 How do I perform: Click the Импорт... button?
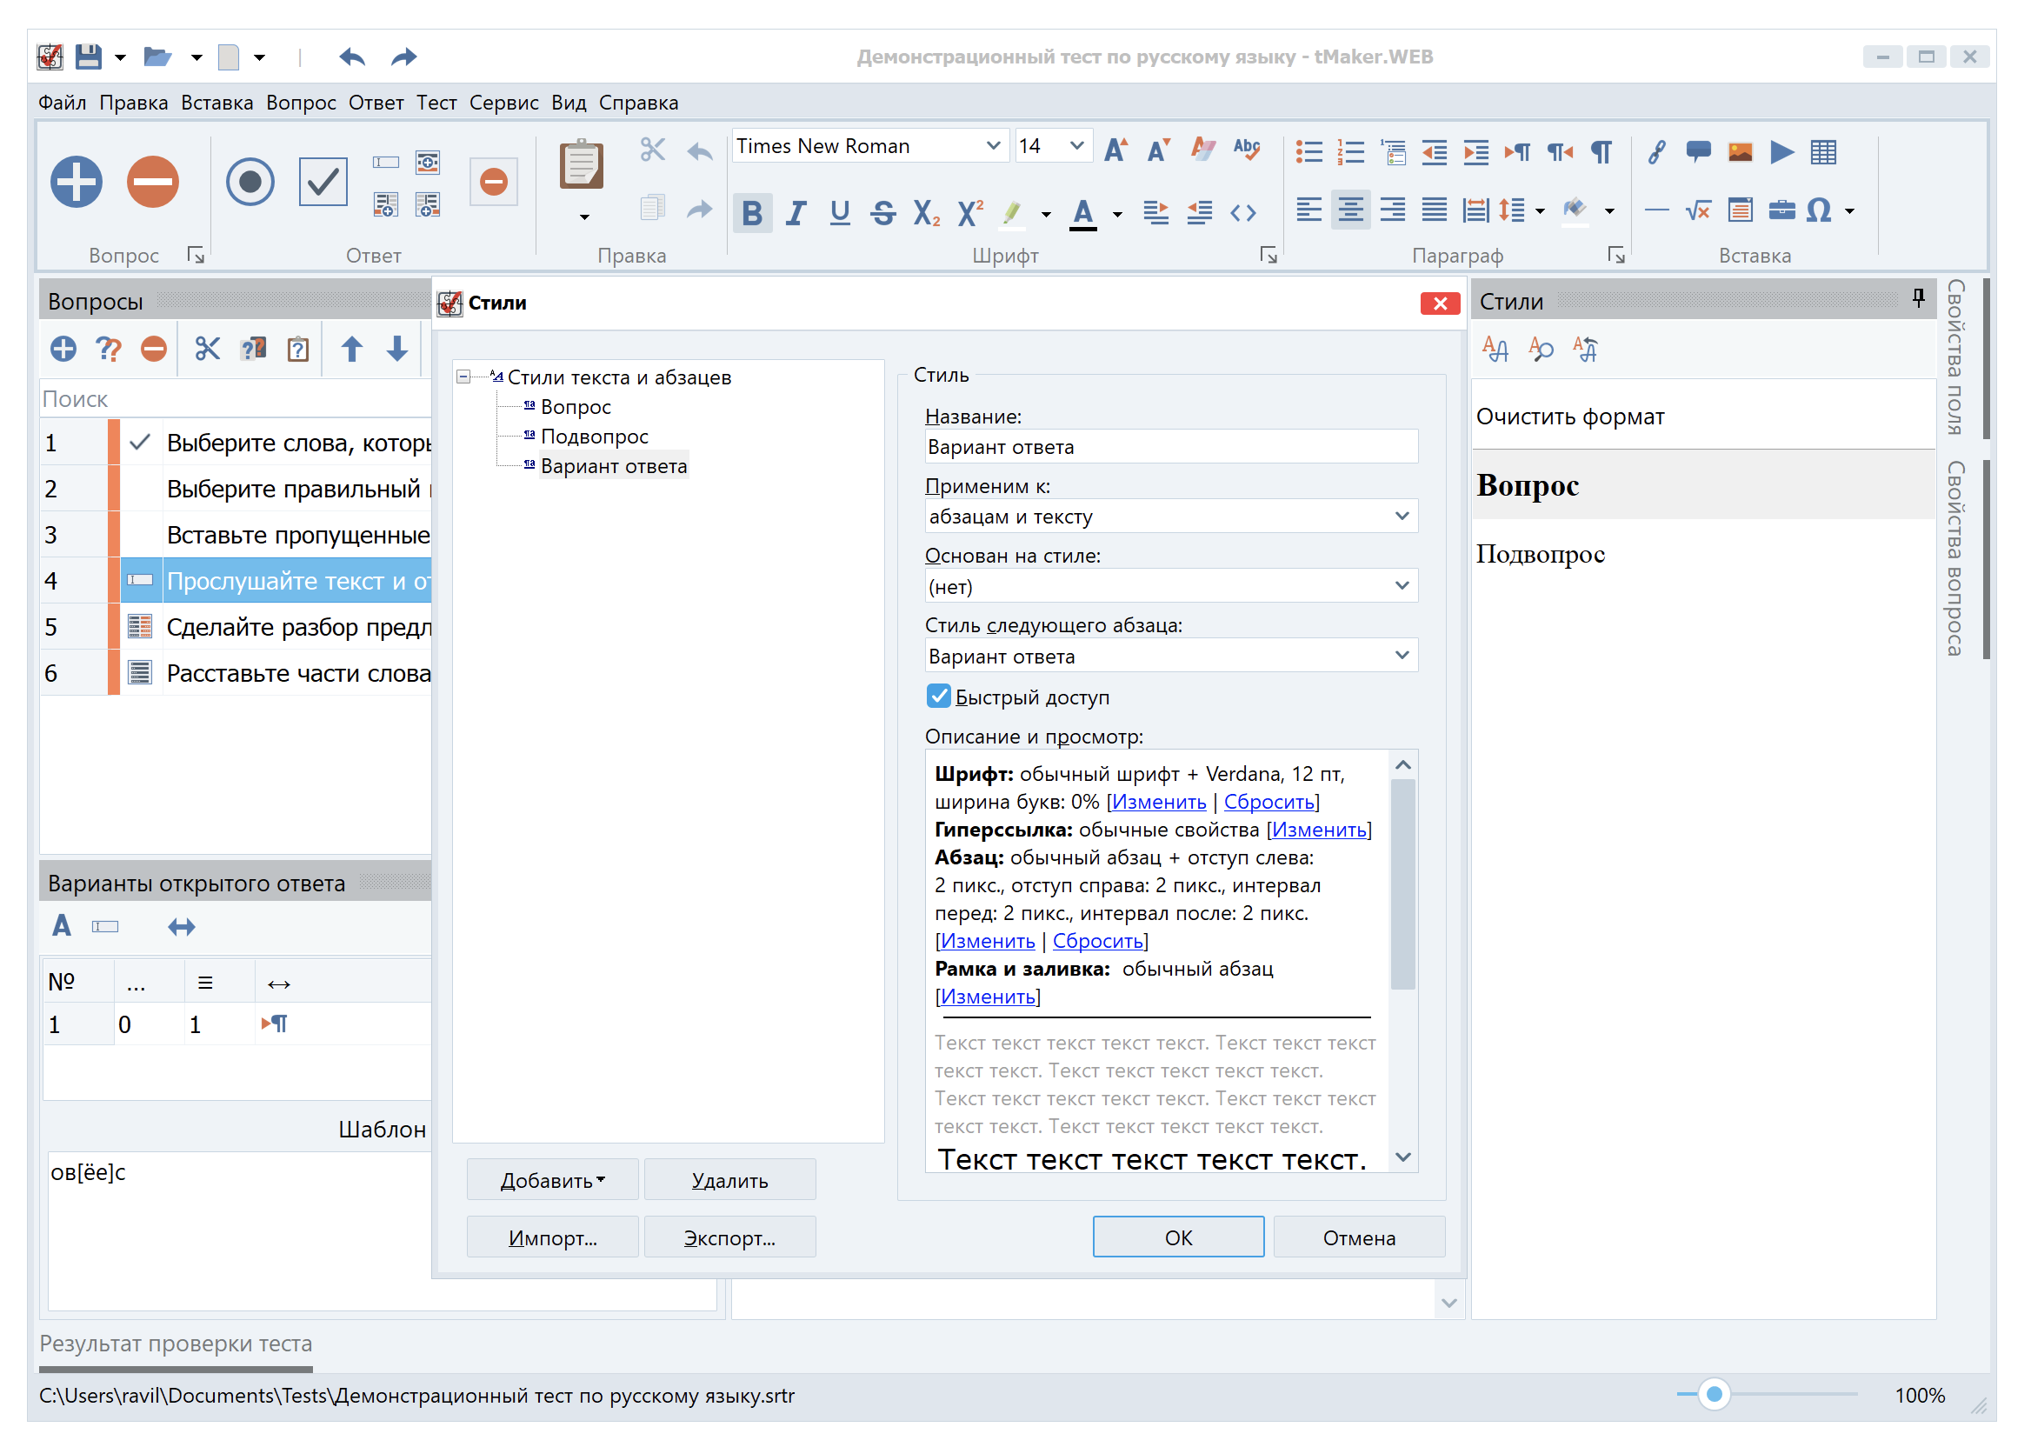coord(553,1237)
